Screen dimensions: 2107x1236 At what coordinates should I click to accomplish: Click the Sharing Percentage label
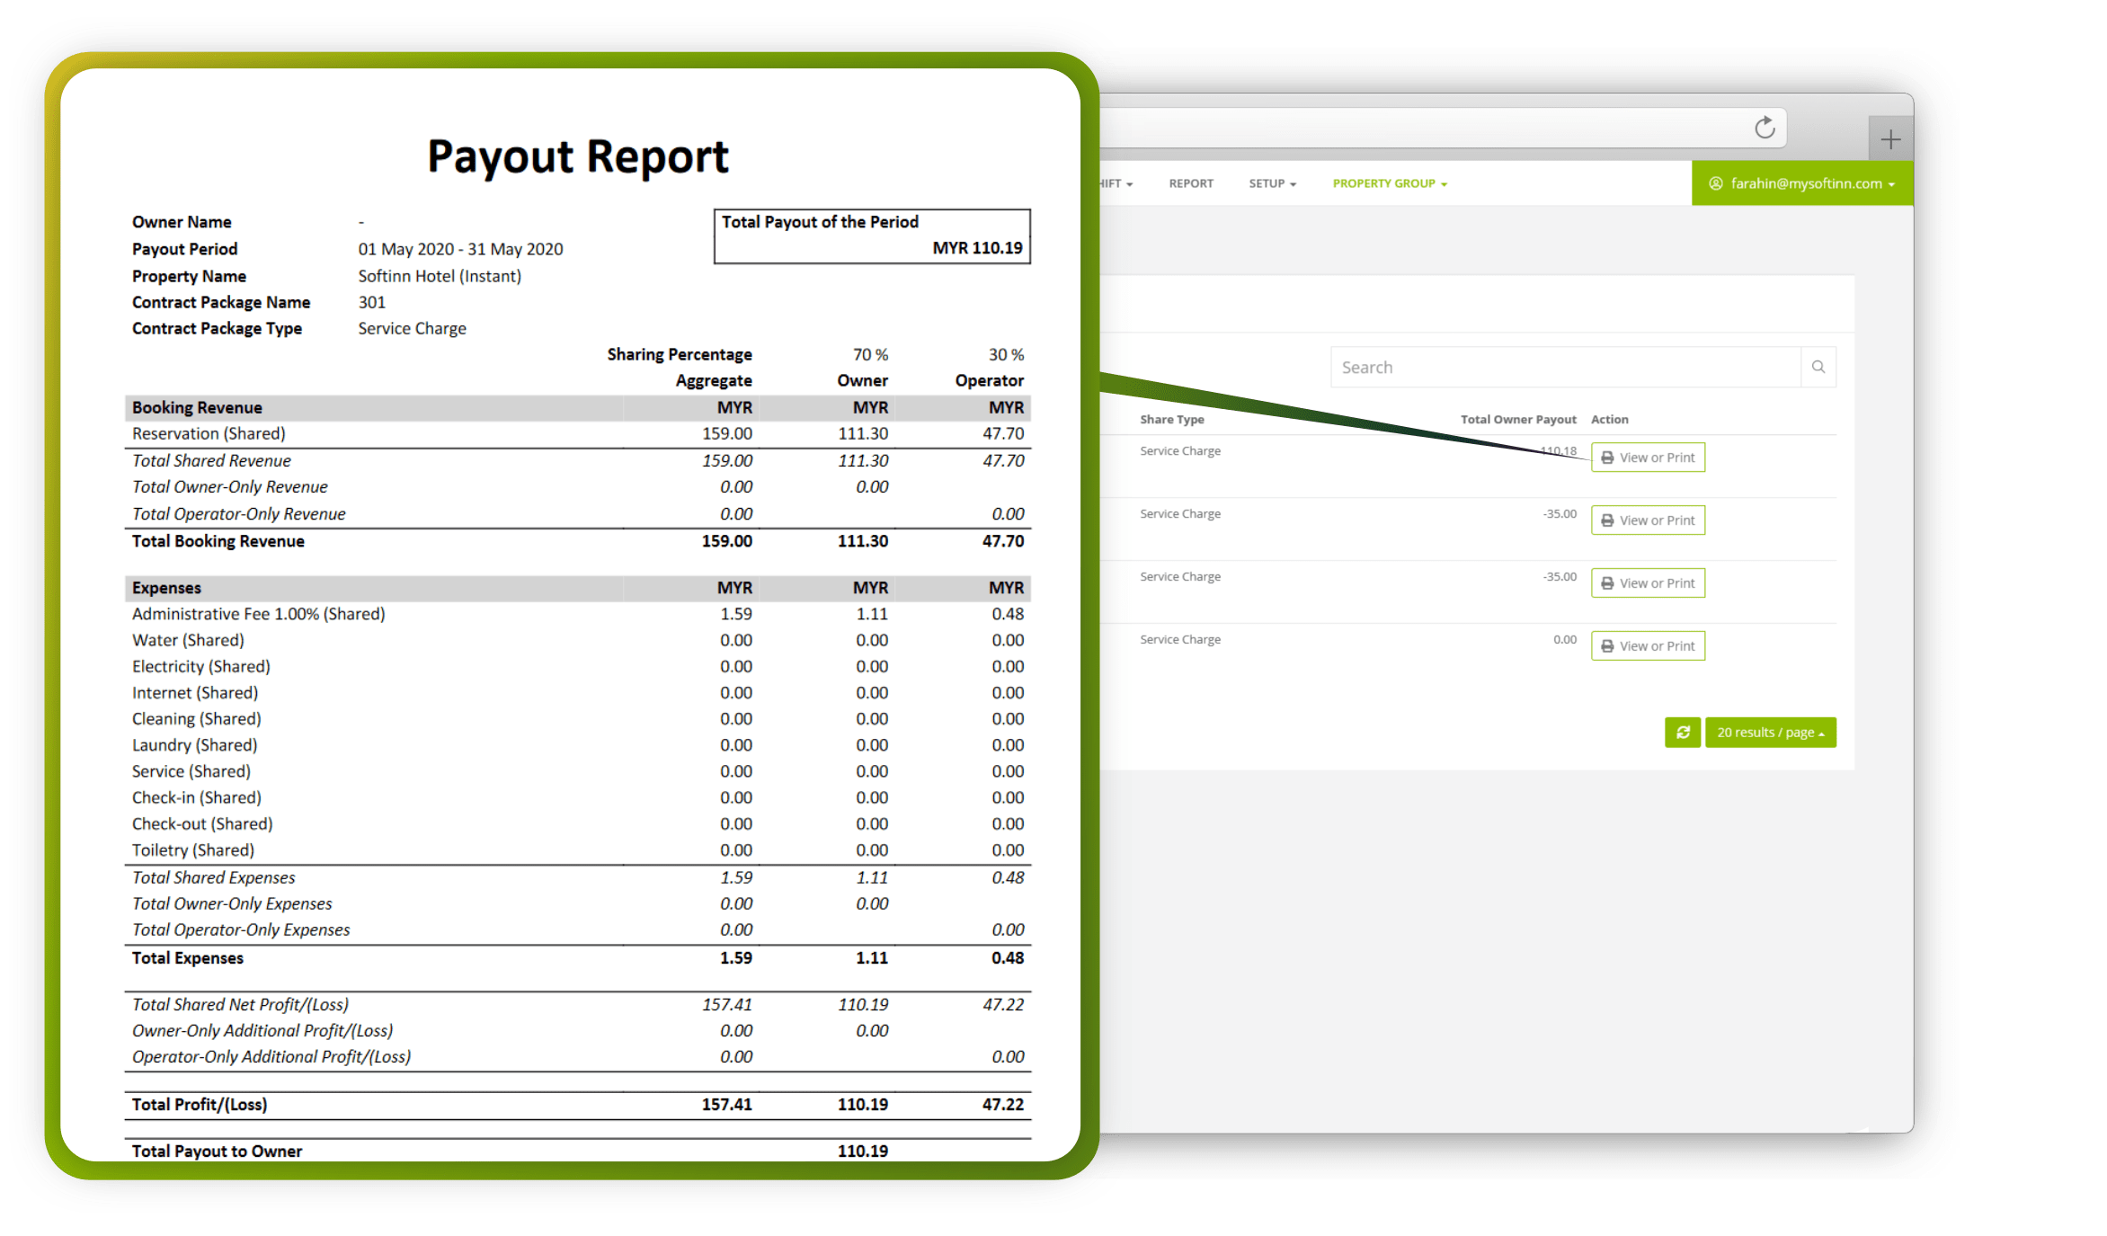pyautogui.click(x=680, y=354)
